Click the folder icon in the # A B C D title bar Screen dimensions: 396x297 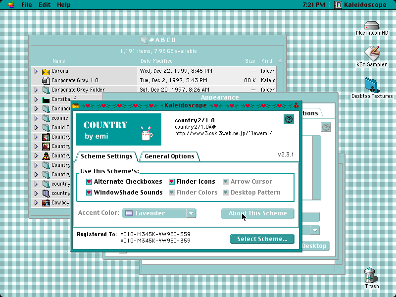click(x=144, y=40)
